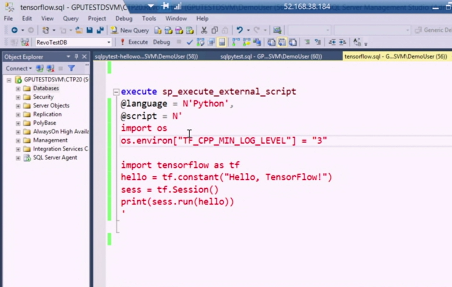Specify values for template parameters icon
The height and width of the screenshot is (287, 452).
pyautogui.click(x=357, y=42)
